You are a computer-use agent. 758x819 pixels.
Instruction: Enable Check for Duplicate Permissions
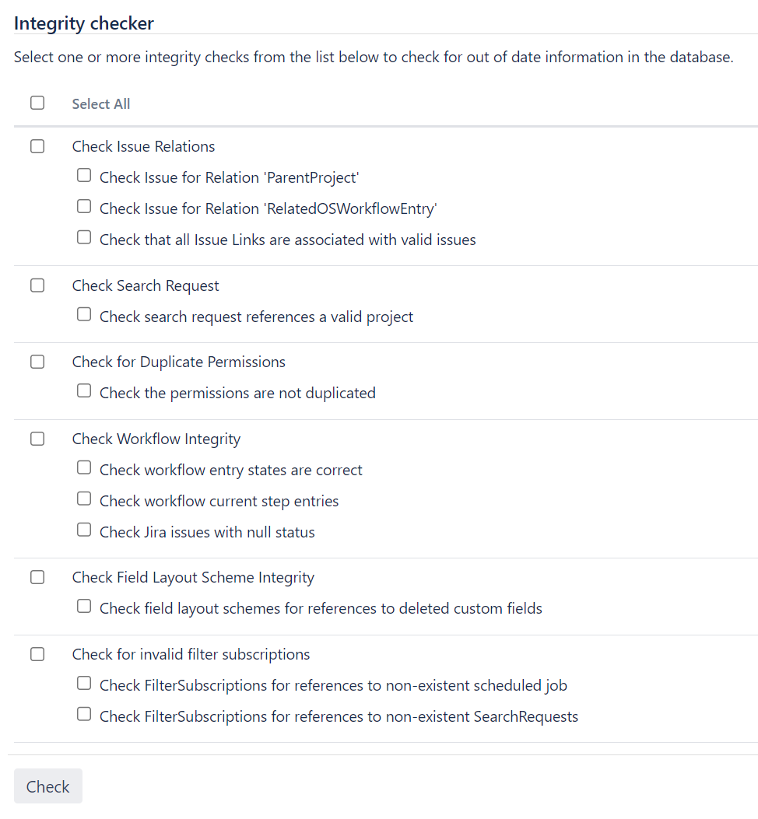pos(37,362)
